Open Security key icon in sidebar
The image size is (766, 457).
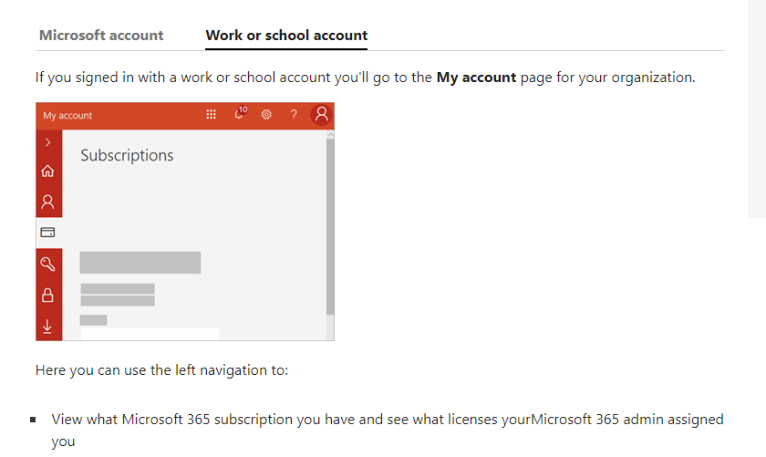[x=47, y=264]
